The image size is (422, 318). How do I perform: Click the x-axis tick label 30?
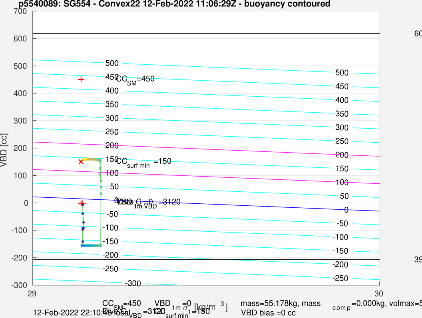pos(378,293)
